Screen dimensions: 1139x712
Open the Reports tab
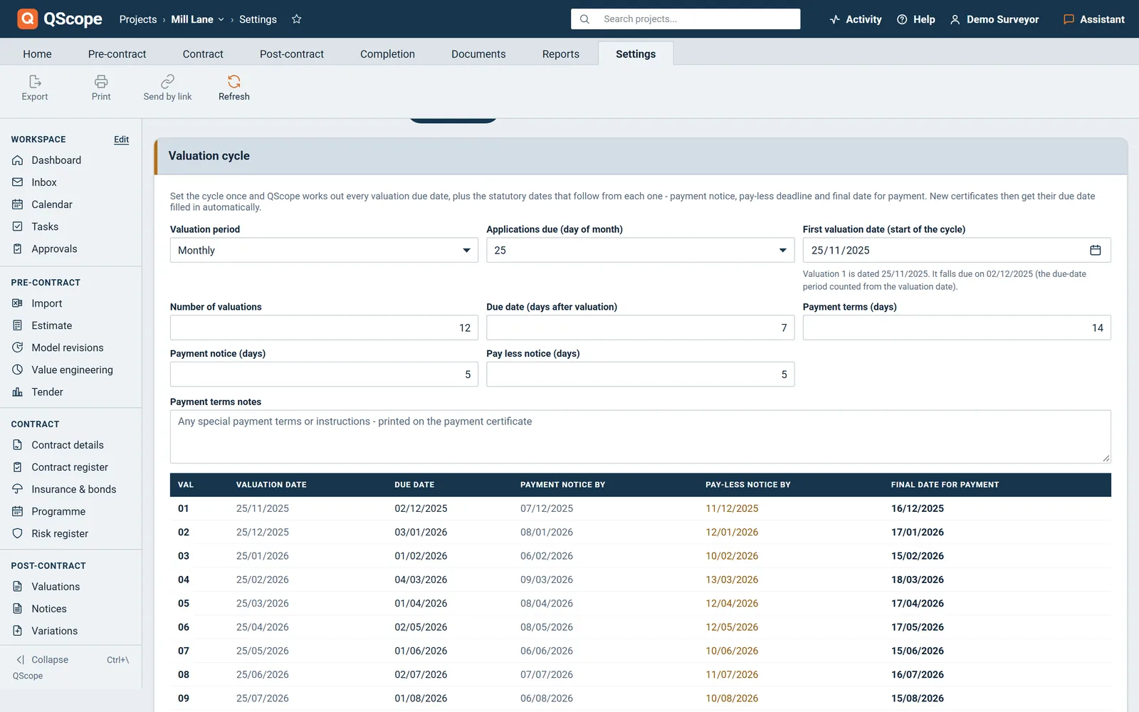(561, 54)
